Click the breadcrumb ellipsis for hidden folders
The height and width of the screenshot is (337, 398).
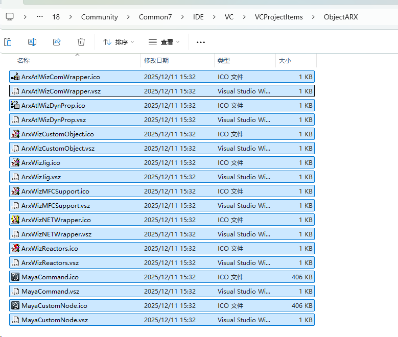(x=40, y=17)
